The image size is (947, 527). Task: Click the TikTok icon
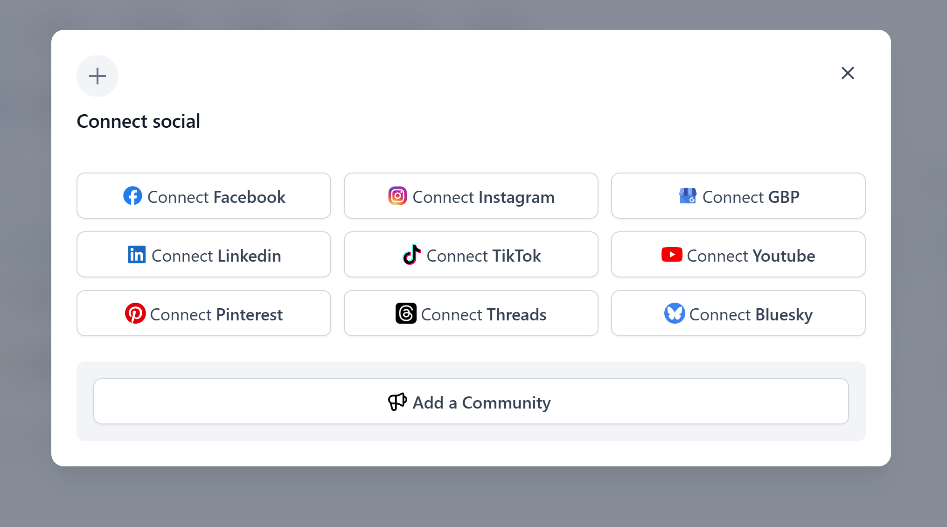tap(411, 255)
